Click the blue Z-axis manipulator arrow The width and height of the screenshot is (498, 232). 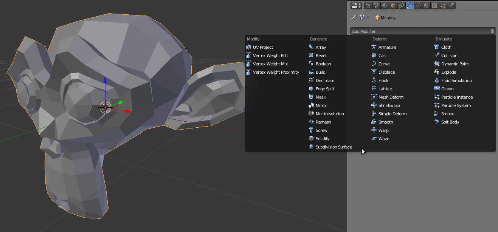click(x=105, y=80)
